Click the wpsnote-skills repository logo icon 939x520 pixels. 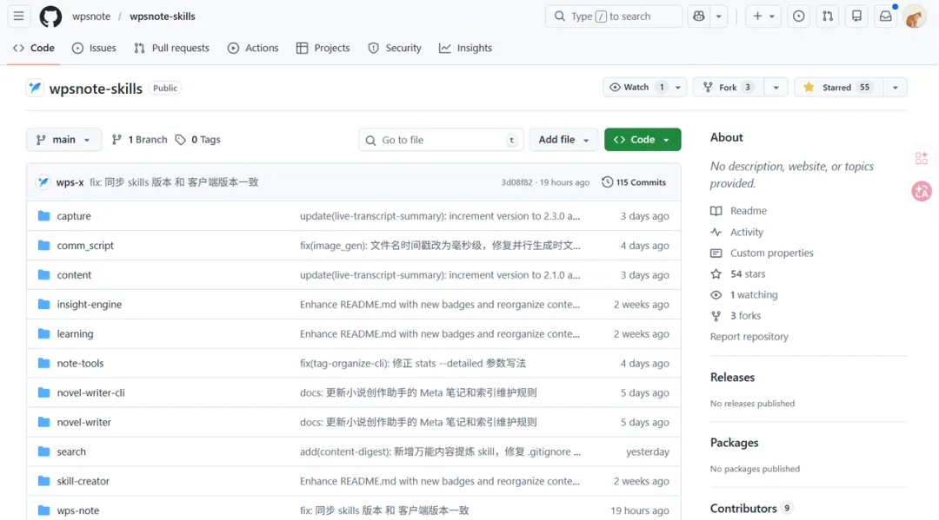tap(35, 88)
